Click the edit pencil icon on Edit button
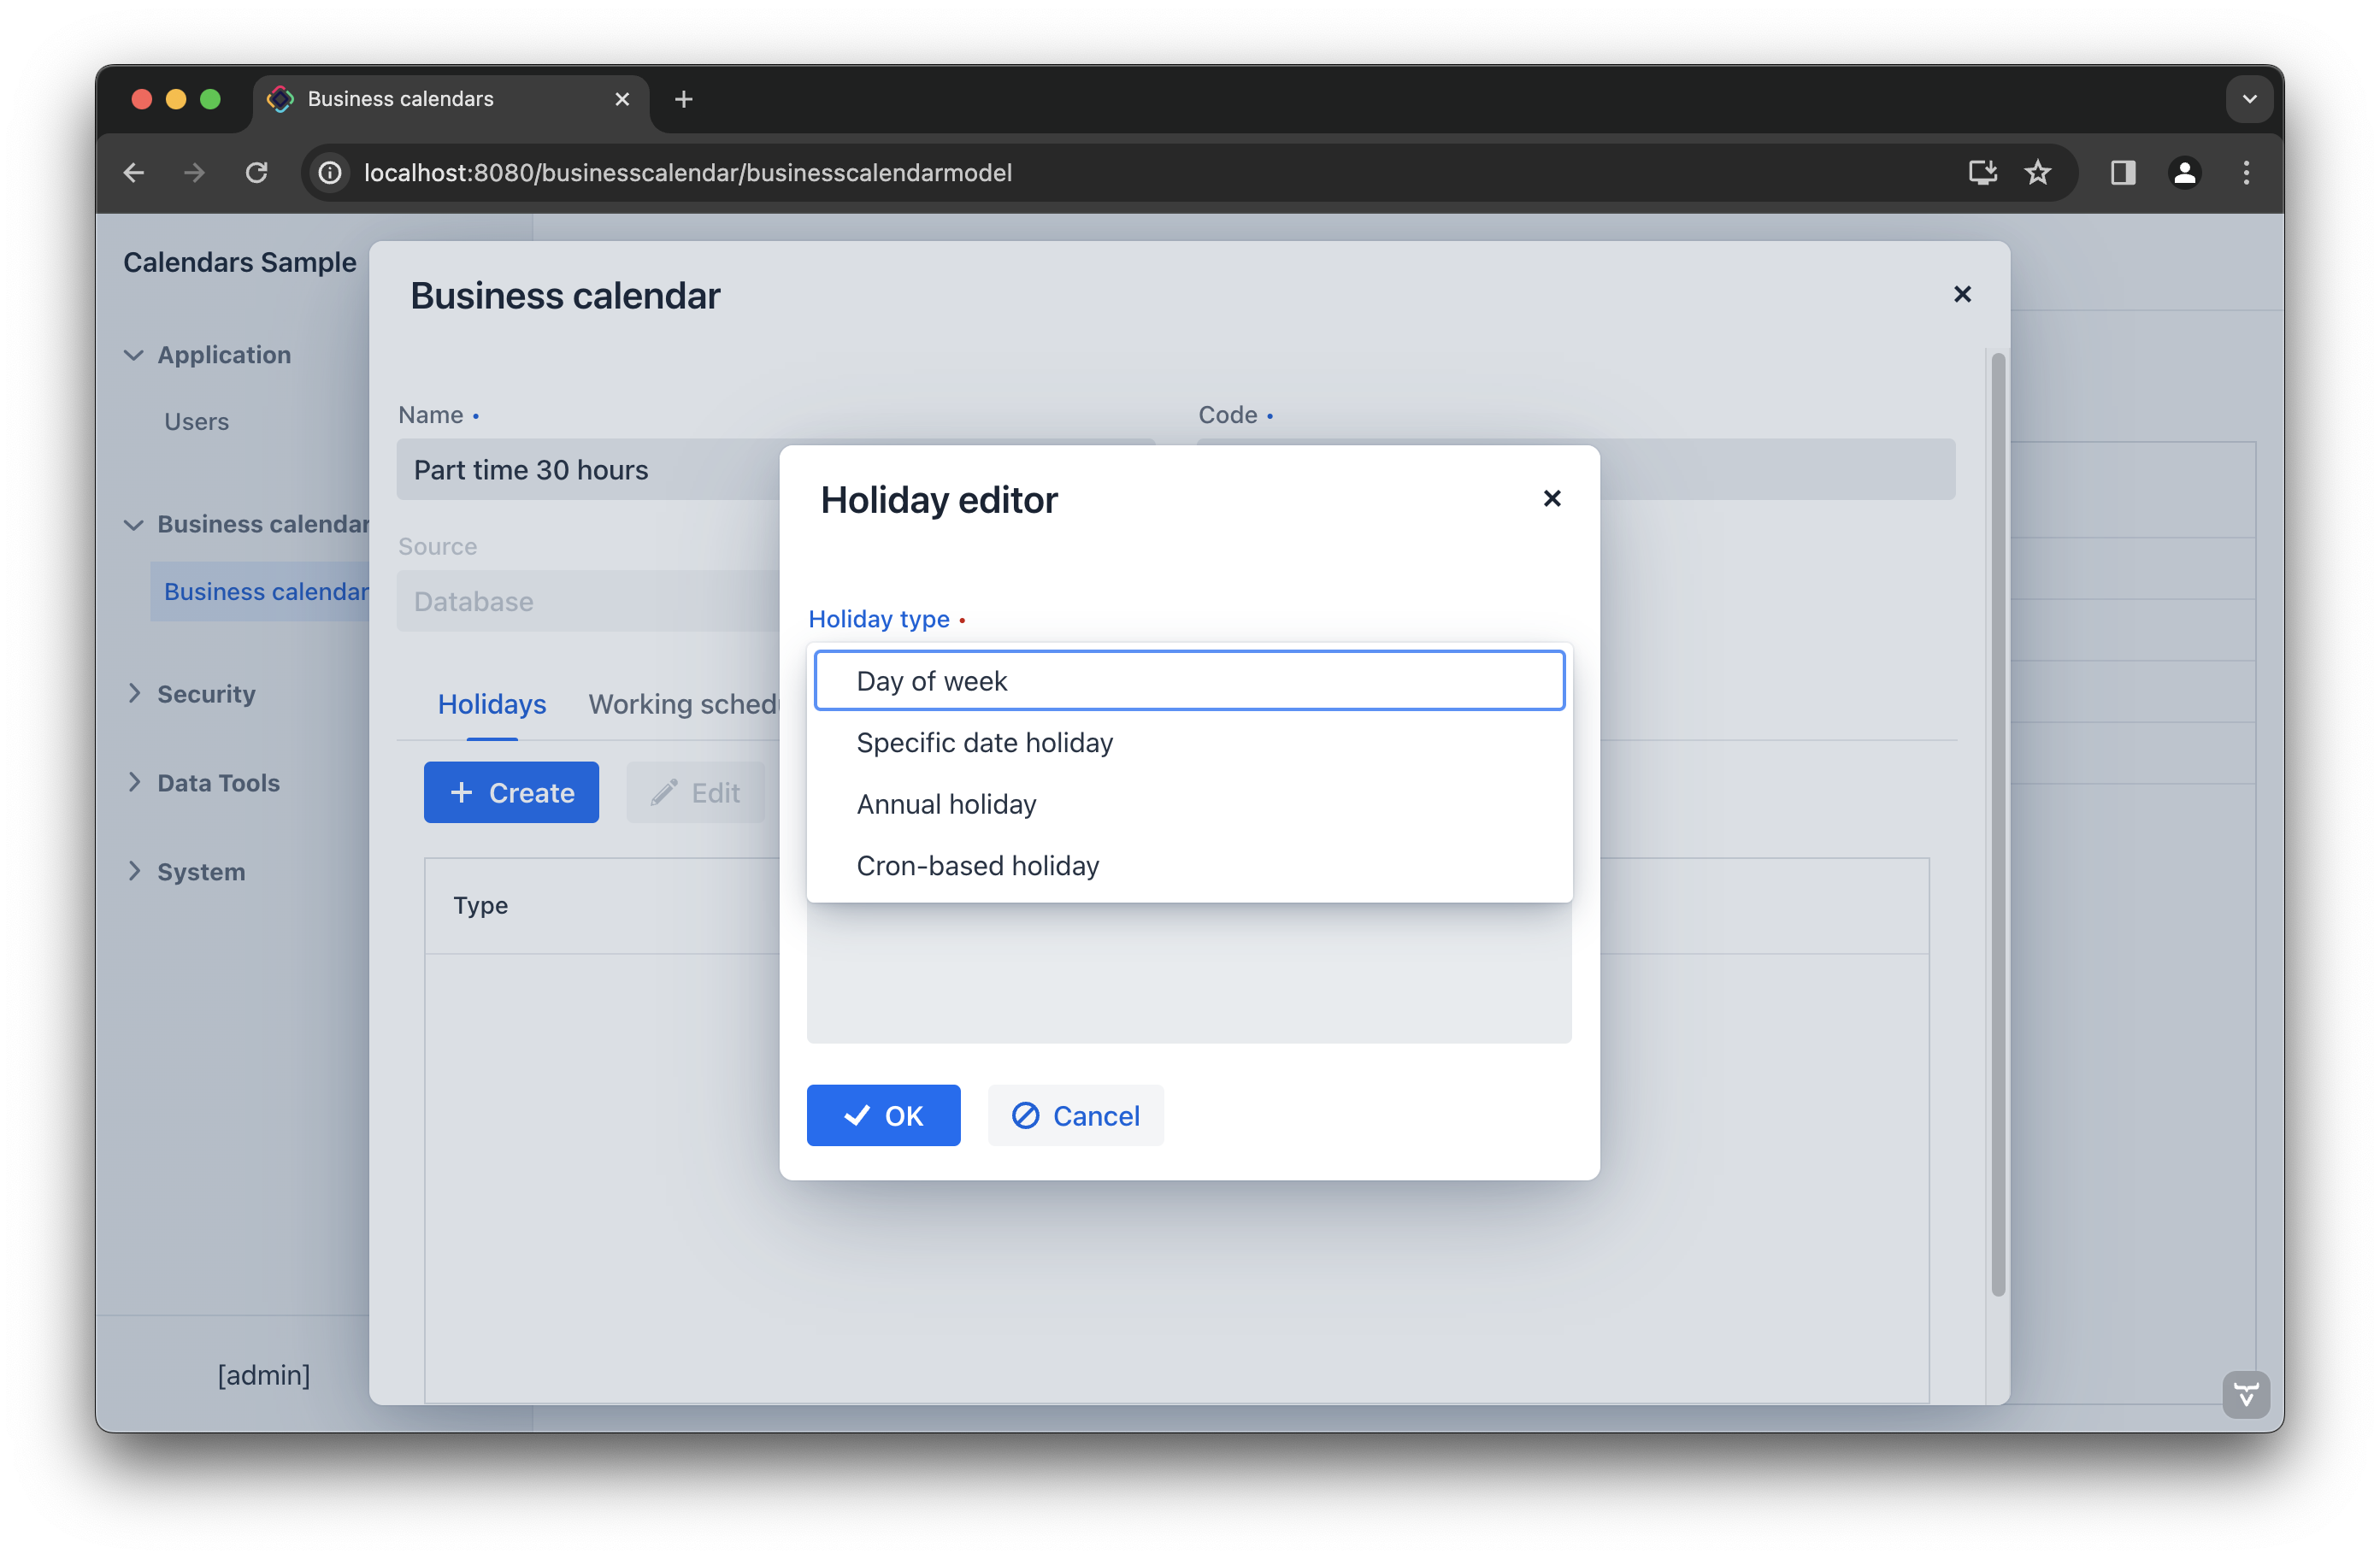The height and width of the screenshot is (1559, 2380). click(664, 791)
